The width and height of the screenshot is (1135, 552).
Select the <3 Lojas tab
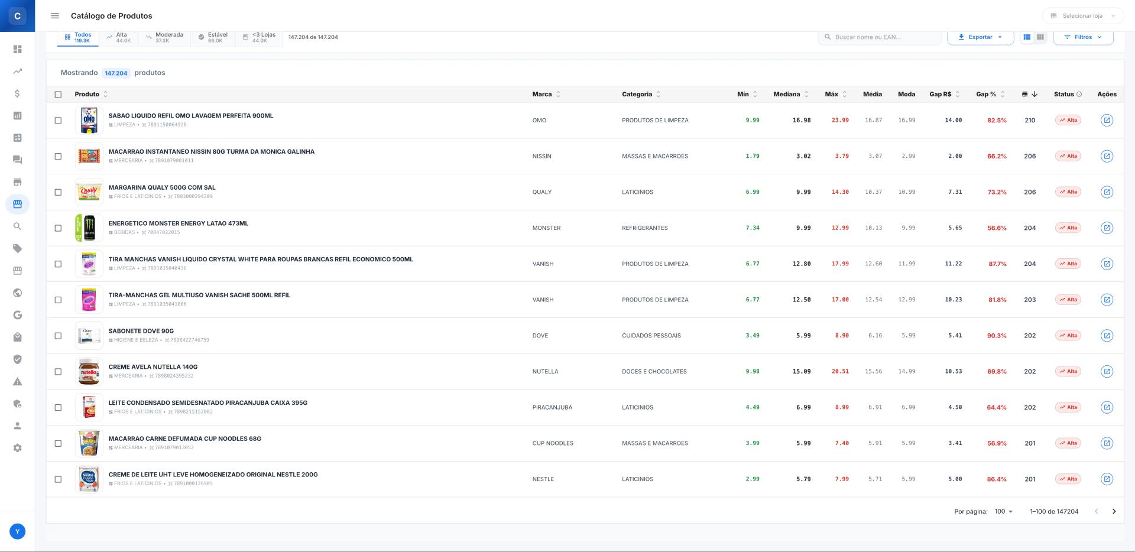259,38
